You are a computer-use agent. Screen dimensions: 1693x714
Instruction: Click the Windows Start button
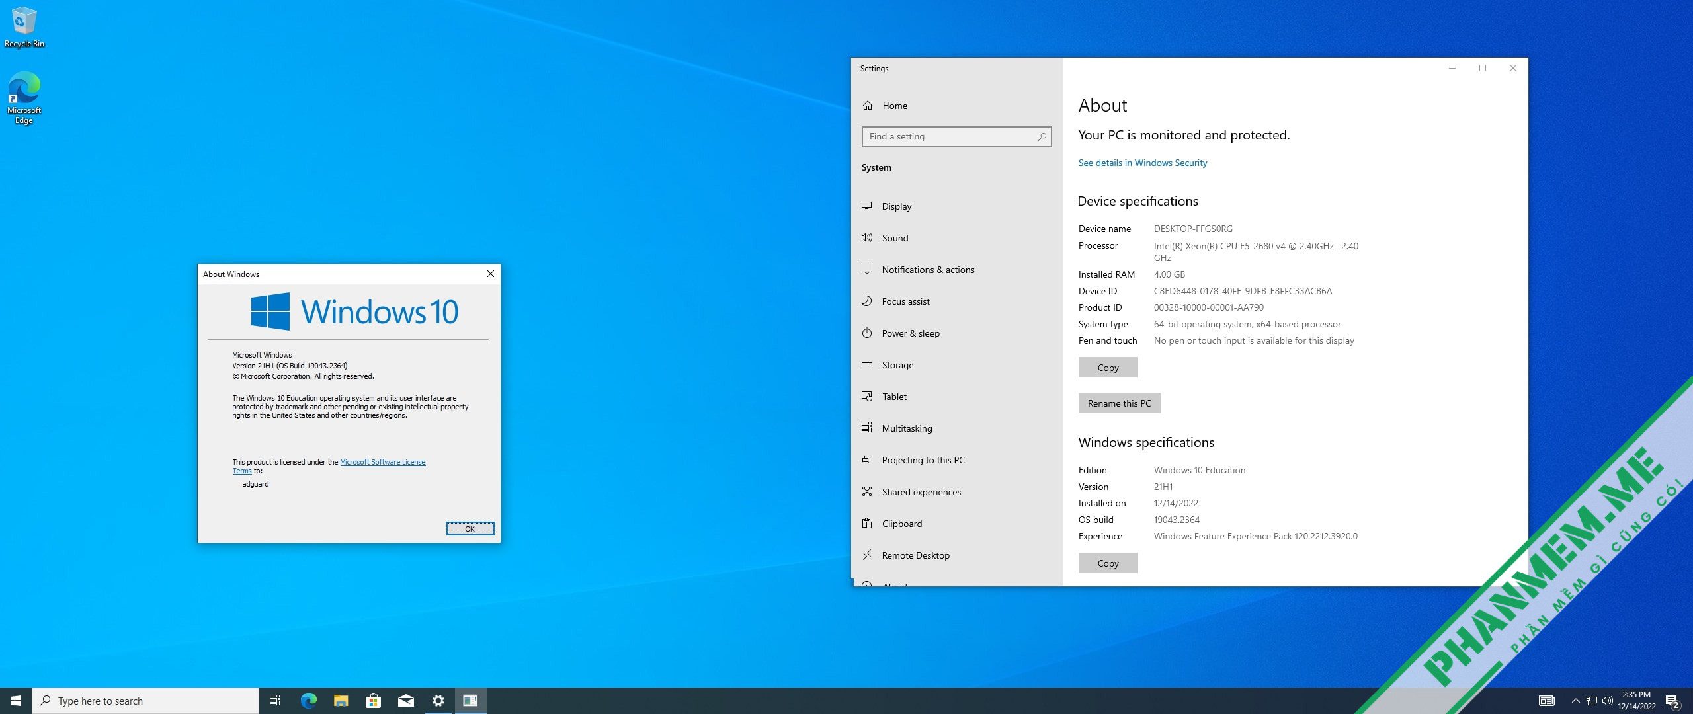[x=16, y=701]
